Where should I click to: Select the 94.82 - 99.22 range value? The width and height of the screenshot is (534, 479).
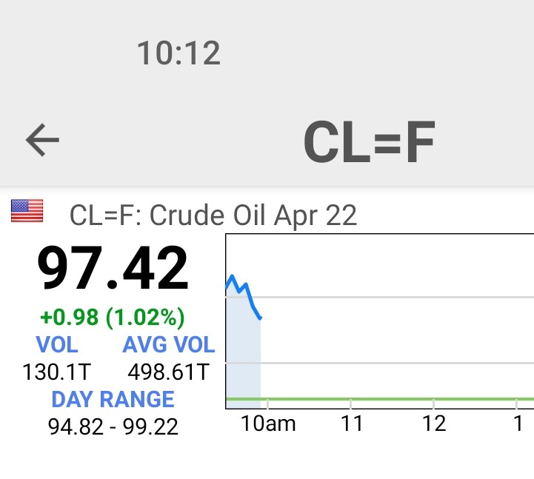[113, 426]
